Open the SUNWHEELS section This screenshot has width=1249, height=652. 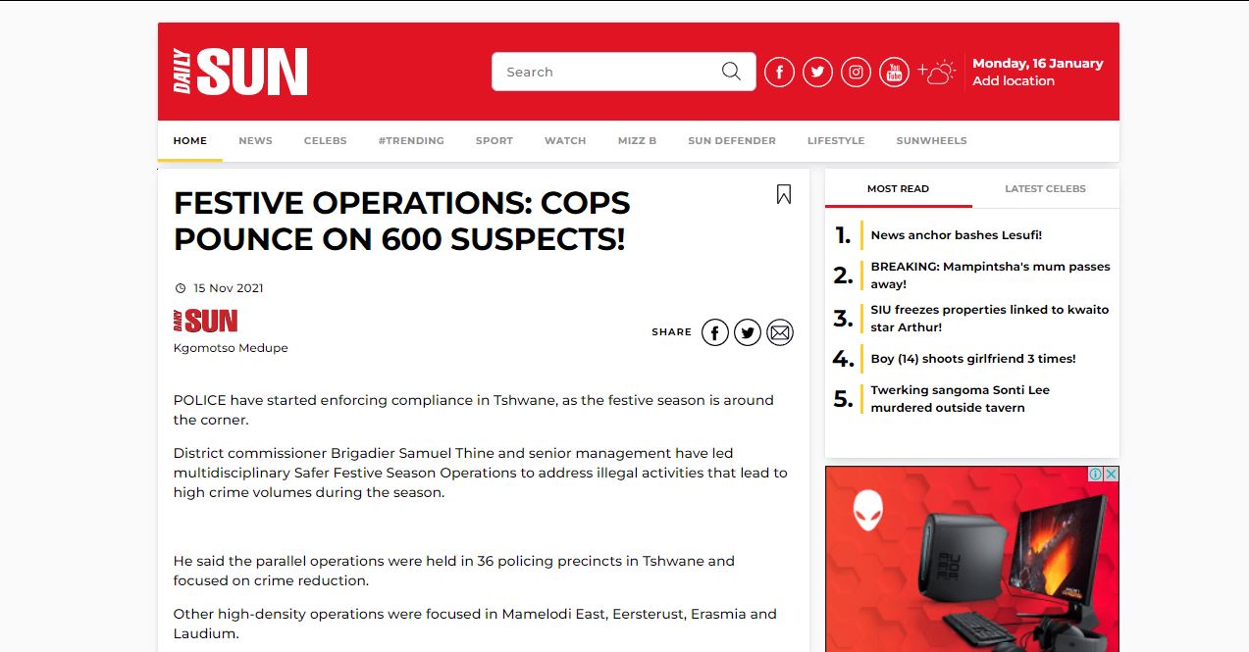(x=931, y=140)
